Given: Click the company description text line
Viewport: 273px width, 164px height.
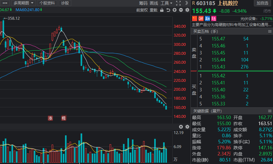Looking at the screenshot, I should coord(232,25).
